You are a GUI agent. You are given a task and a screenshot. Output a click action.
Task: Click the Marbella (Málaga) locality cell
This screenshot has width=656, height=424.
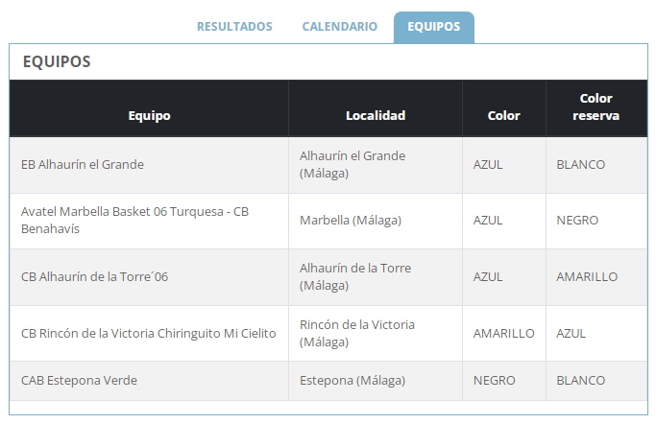point(351,220)
